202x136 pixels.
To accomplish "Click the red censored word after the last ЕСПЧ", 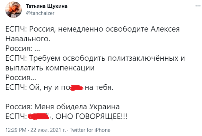I will pos(39,116).
